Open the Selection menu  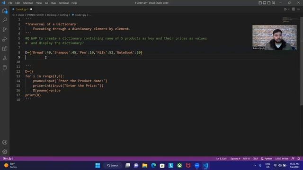[x=28, y=3]
